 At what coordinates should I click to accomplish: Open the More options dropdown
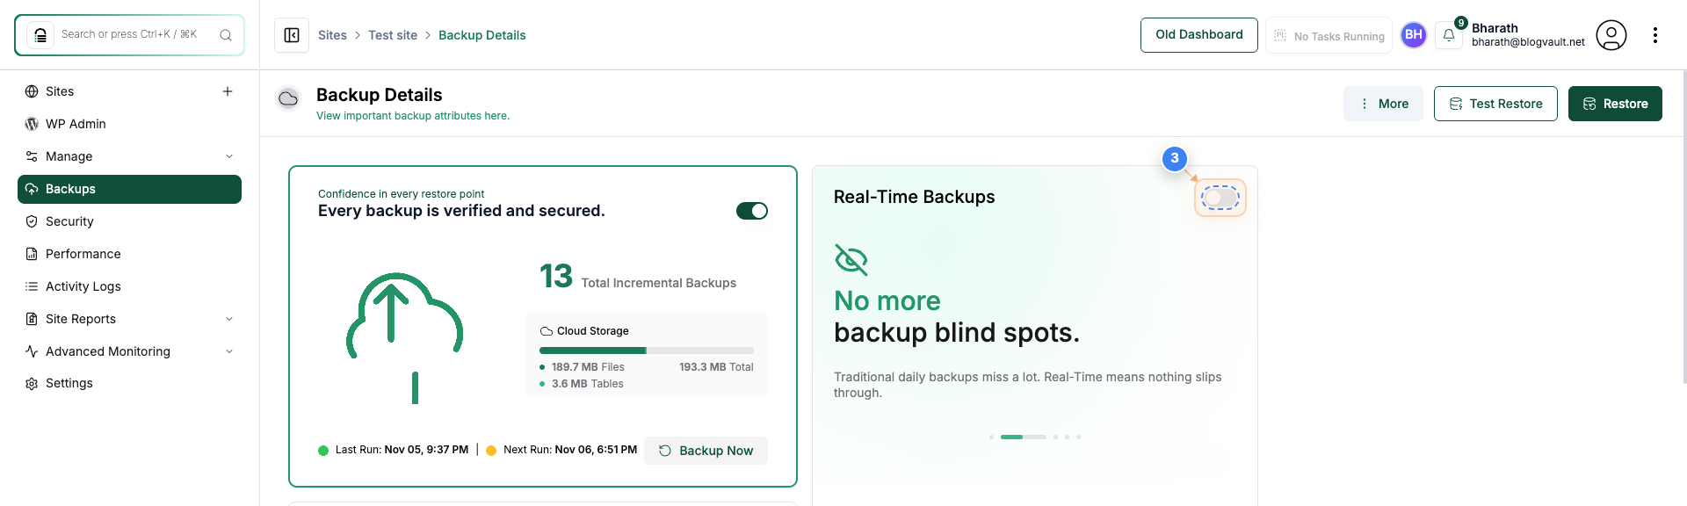pos(1383,104)
